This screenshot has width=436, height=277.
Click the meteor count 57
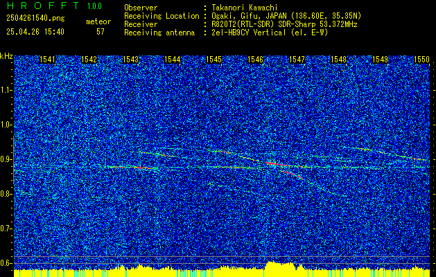100,32
